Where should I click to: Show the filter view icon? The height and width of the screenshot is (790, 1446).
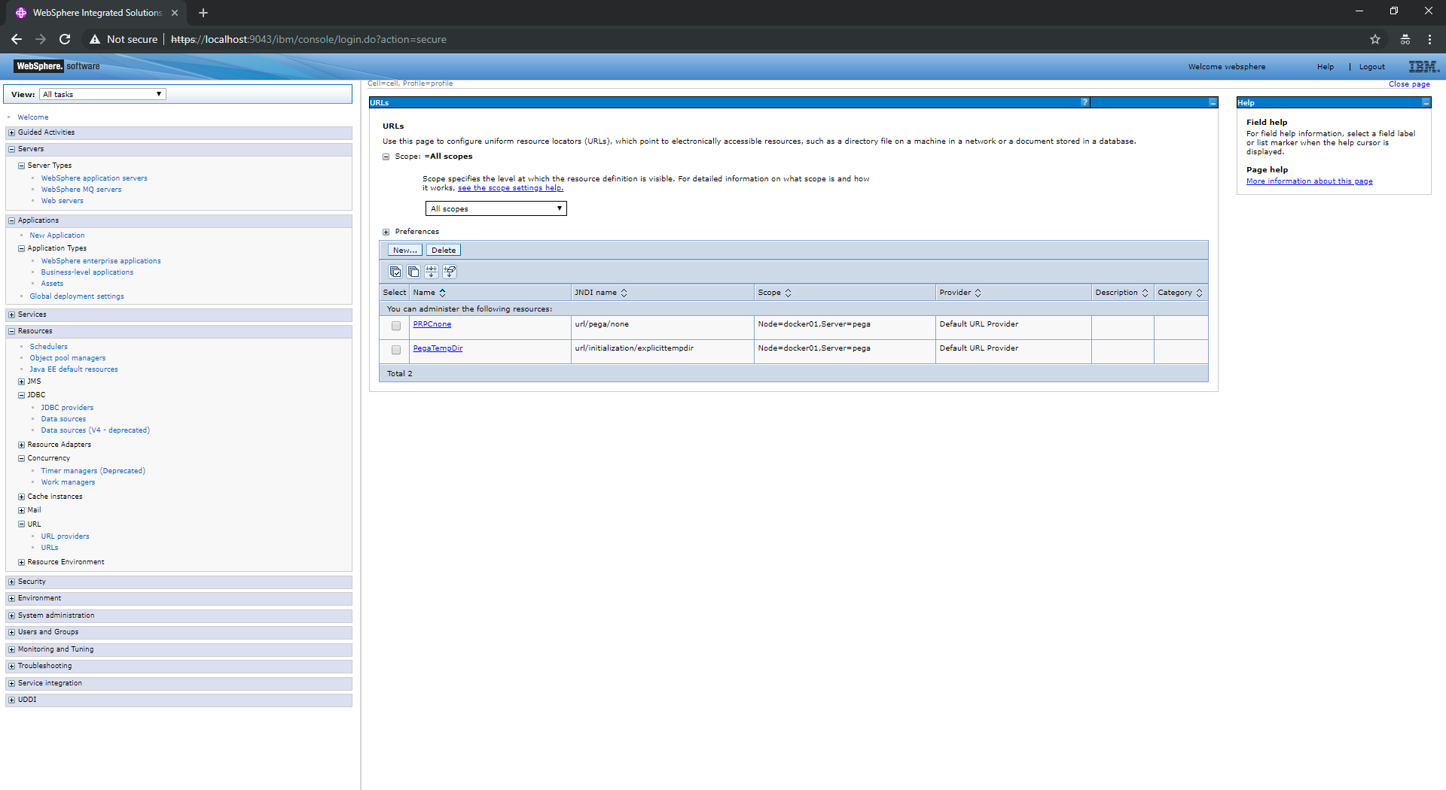tap(432, 272)
